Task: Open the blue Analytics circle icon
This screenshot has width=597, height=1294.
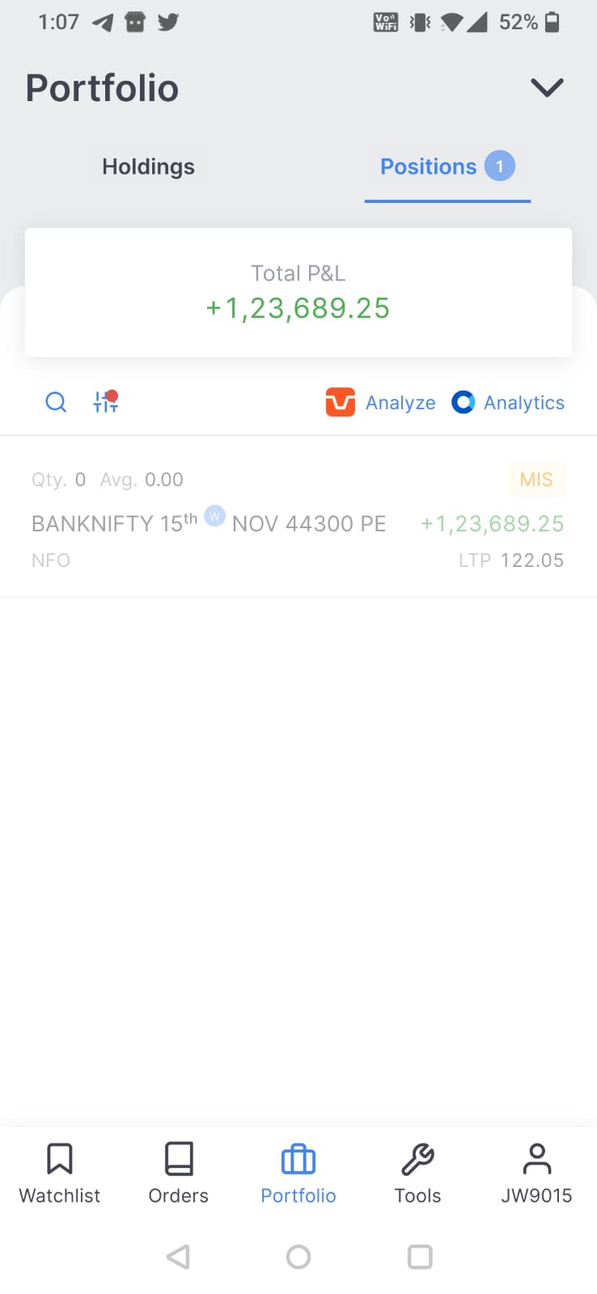Action: pyautogui.click(x=463, y=402)
